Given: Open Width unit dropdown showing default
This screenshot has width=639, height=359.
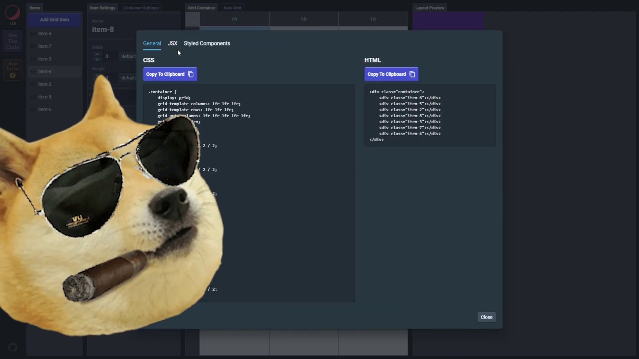Looking at the screenshot, I should [x=128, y=56].
